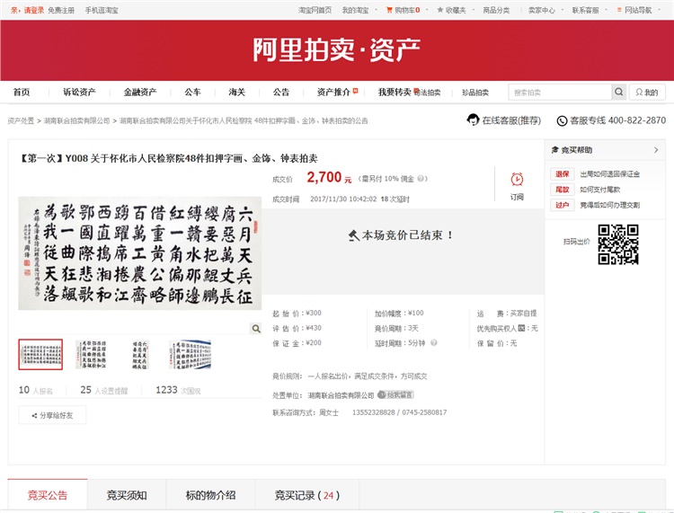
Task: Focus the 搜索拍卖 search field
Action: pos(560,92)
